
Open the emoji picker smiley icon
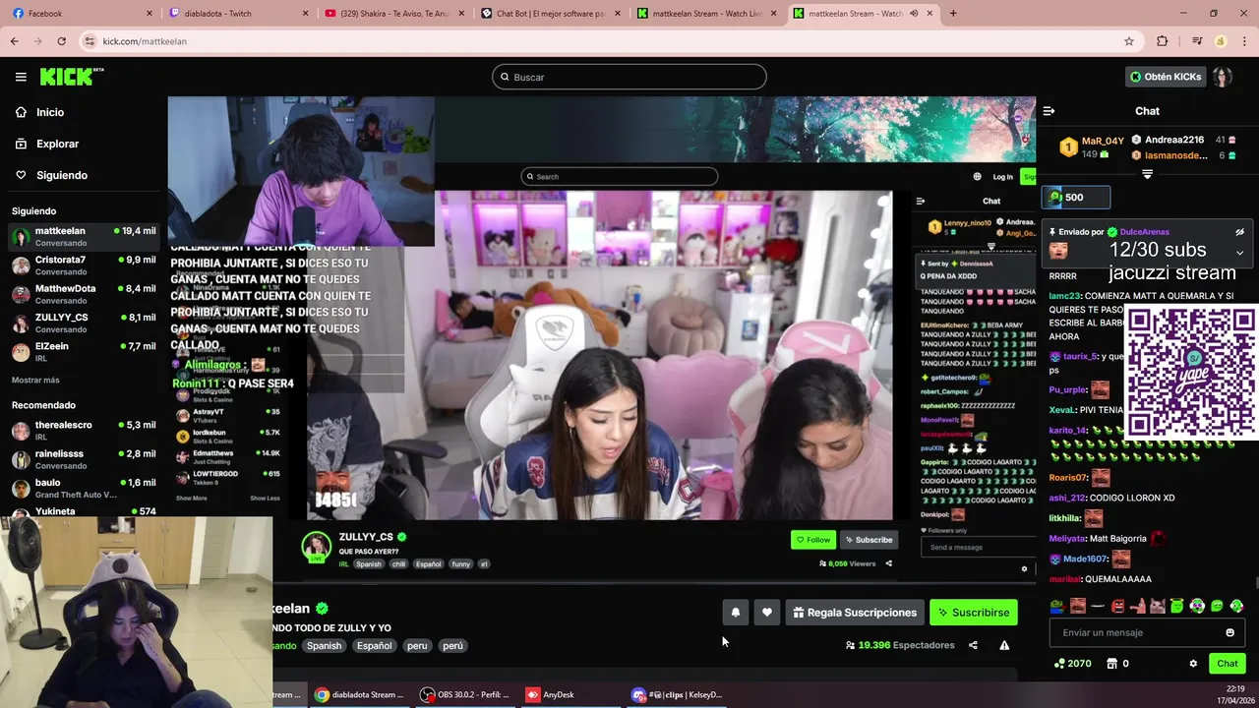pos(1229,632)
